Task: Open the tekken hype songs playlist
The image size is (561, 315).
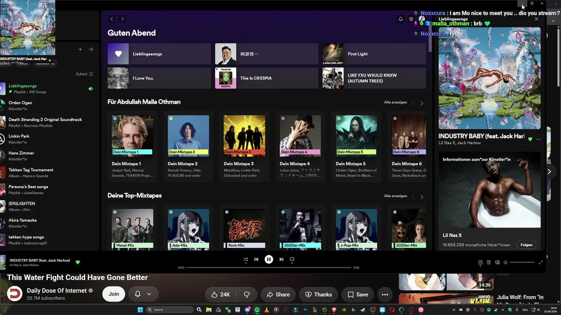Action: pos(47,240)
